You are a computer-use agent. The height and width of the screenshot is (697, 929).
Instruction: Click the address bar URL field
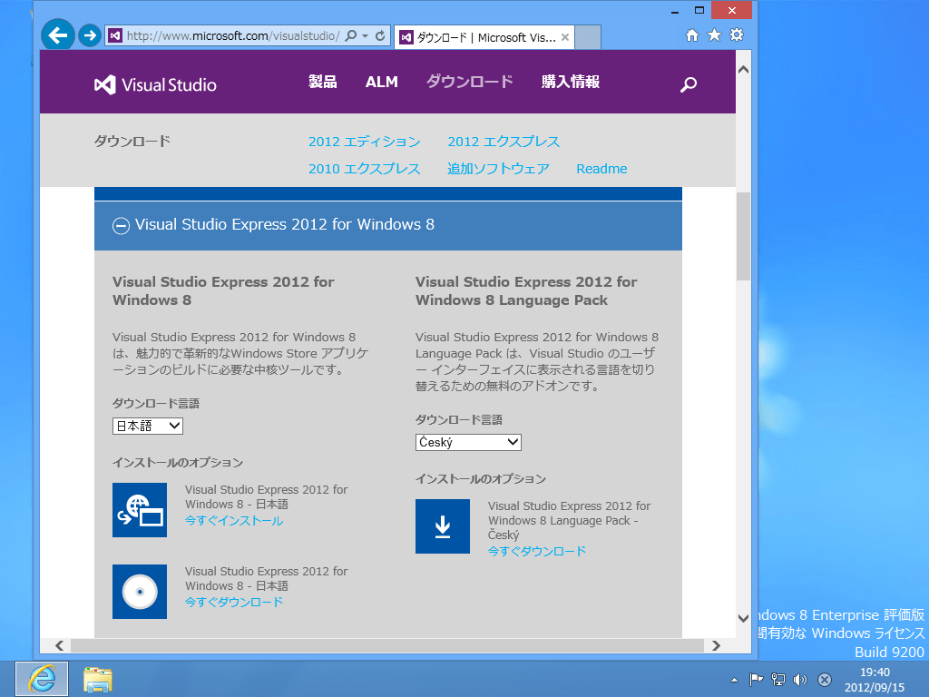233,35
